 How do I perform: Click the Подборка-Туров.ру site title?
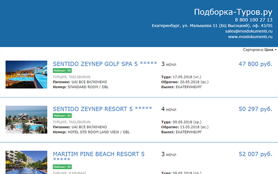[233, 12]
